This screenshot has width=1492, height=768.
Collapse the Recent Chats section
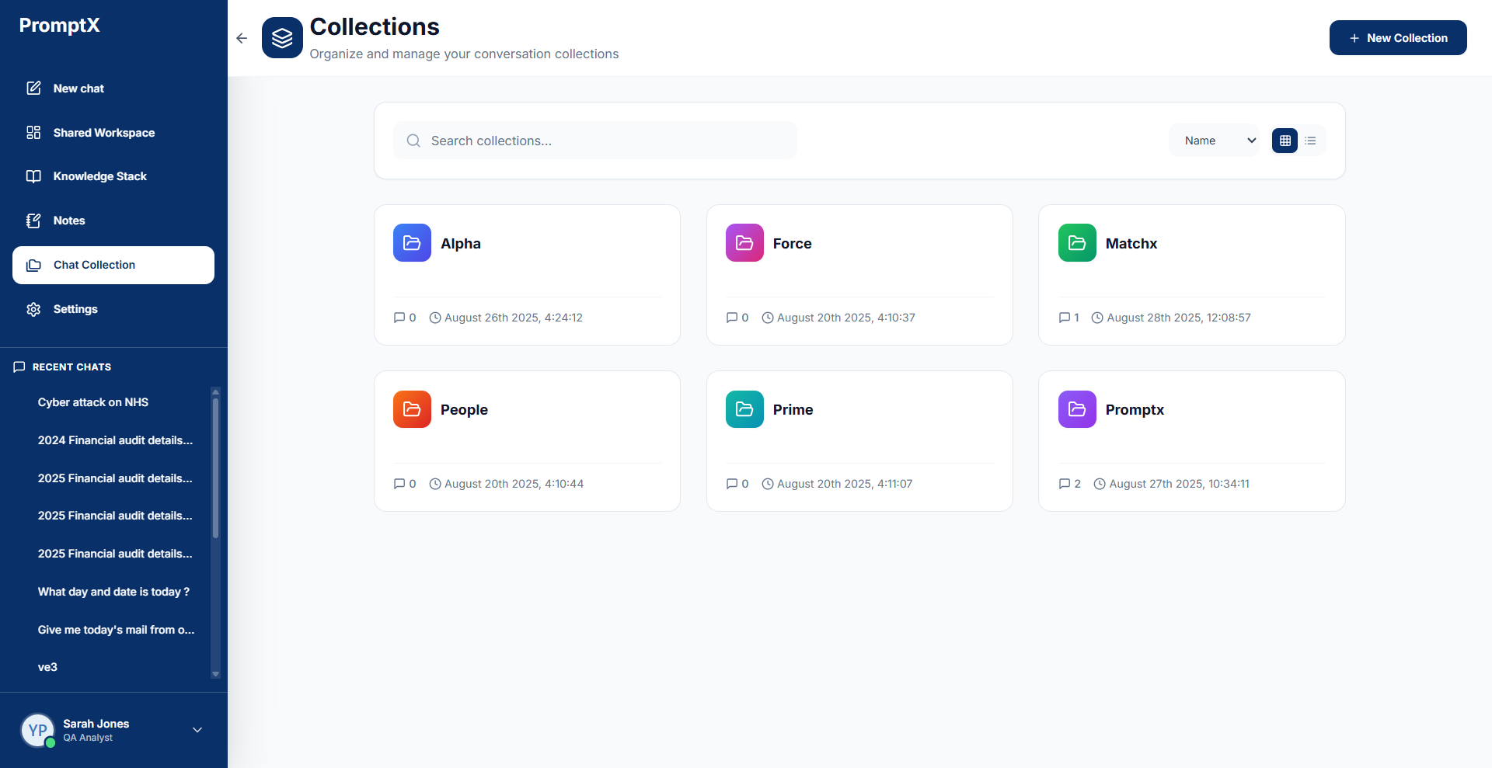click(x=70, y=367)
